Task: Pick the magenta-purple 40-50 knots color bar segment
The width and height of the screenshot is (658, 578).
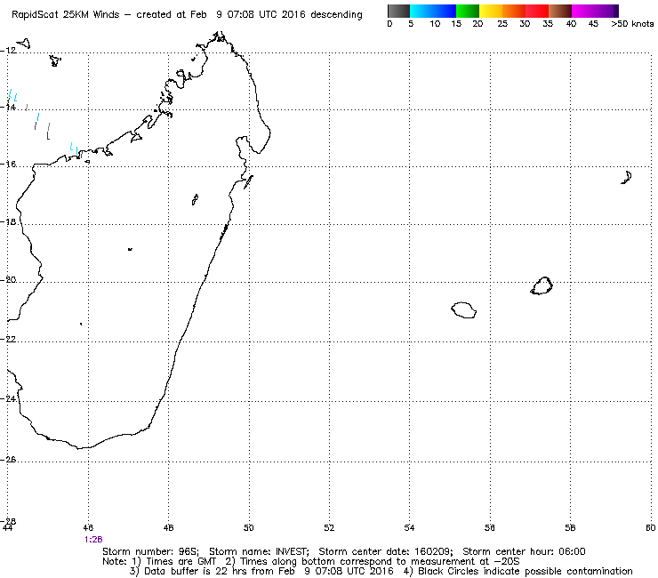Action: [595, 11]
